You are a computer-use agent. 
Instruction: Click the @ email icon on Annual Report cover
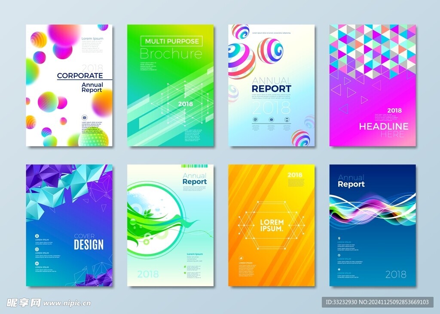[x=255, y=120]
